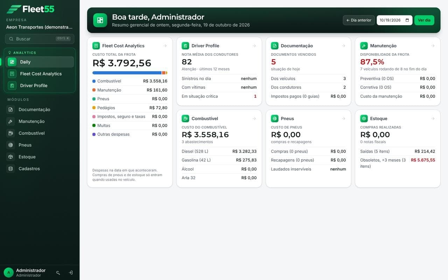Go to Combustível module
448x280 pixels.
point(40,133)
